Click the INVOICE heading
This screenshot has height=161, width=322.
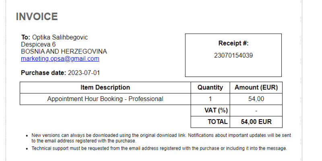click(x=37, y=17)
